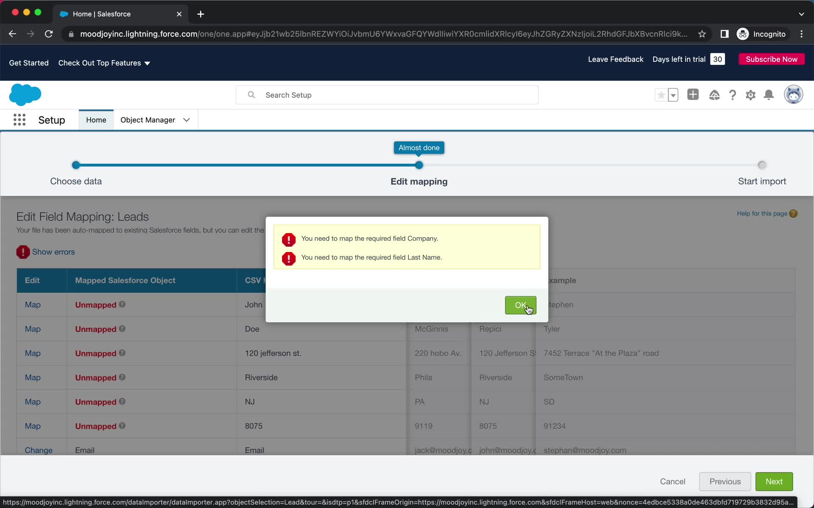Click Map link in the 120 jefferson st. row
The height and width of the screenshot is (508, 814).
[x=33, y=353]
